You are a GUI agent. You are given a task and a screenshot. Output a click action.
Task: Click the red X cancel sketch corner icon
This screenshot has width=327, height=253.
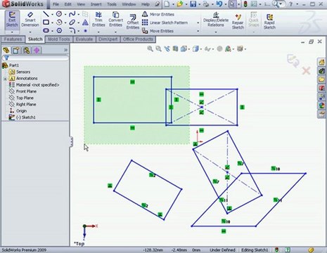[x=306, y=70]
